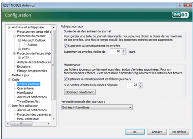Click tree vertical scrollbar down arrow
Viewport: 193px width, 139px height.
[54, 119]
